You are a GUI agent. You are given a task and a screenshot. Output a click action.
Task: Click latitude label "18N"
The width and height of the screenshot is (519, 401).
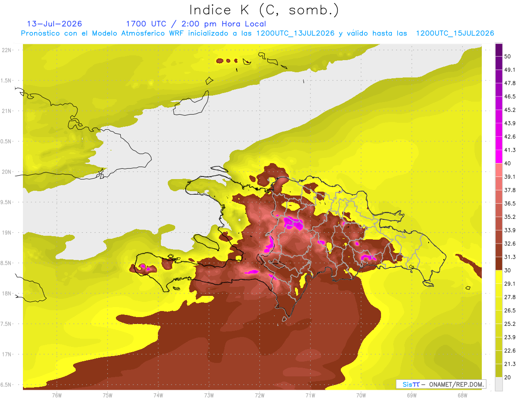[7, 294]
